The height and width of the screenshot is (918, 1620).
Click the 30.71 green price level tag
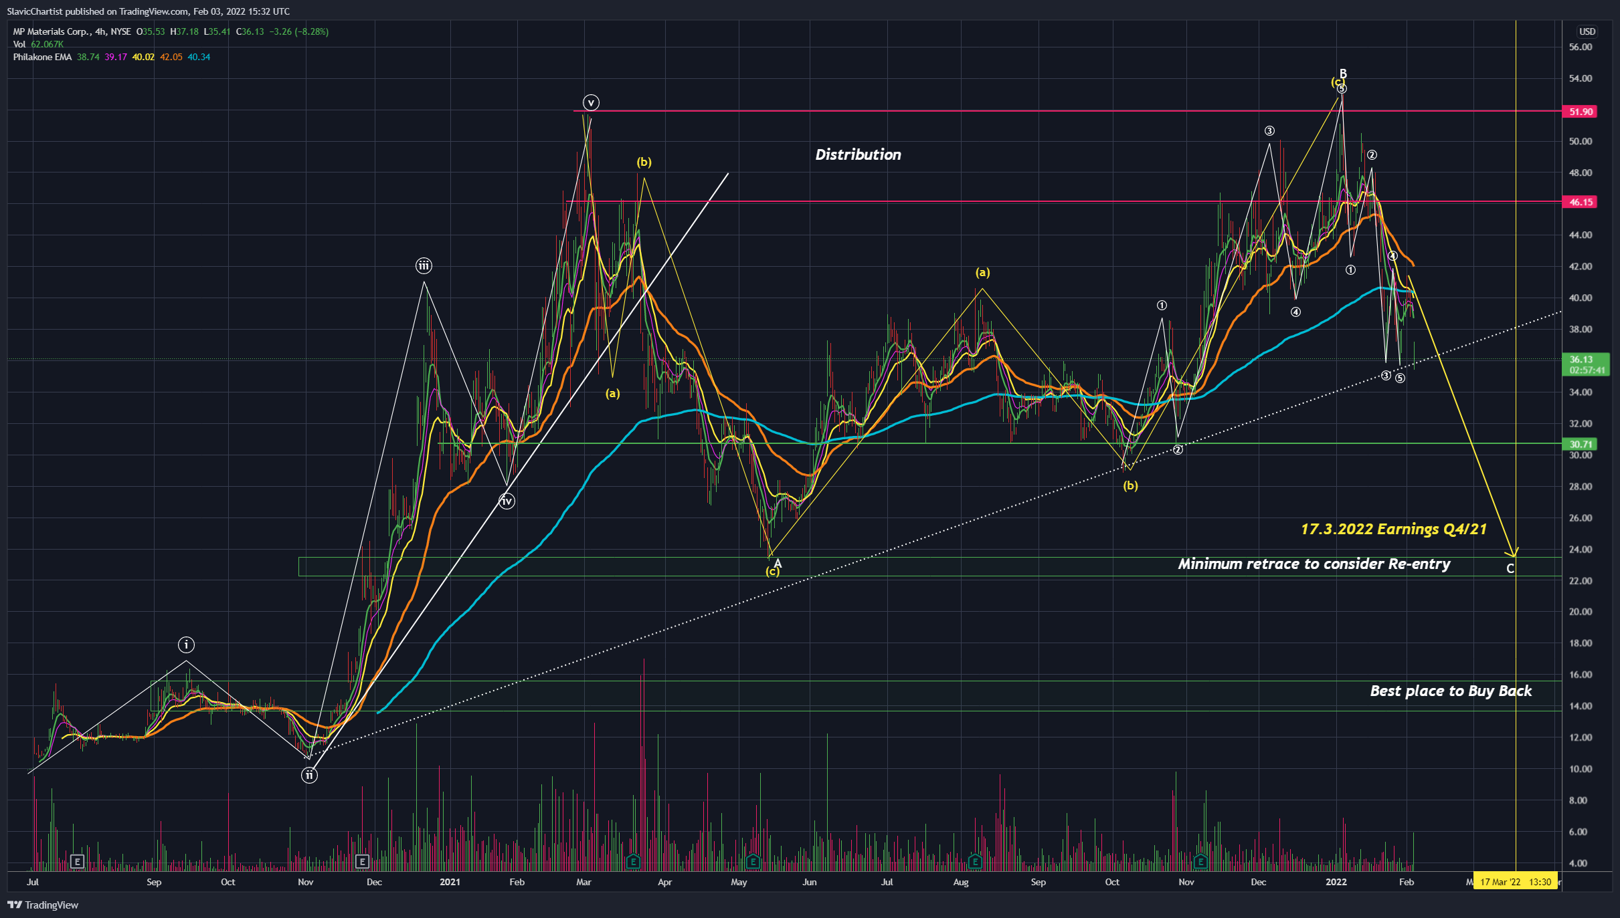(1580, 444)
